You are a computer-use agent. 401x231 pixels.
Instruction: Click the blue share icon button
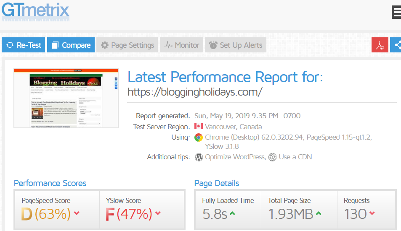click(x=396, y=45)
